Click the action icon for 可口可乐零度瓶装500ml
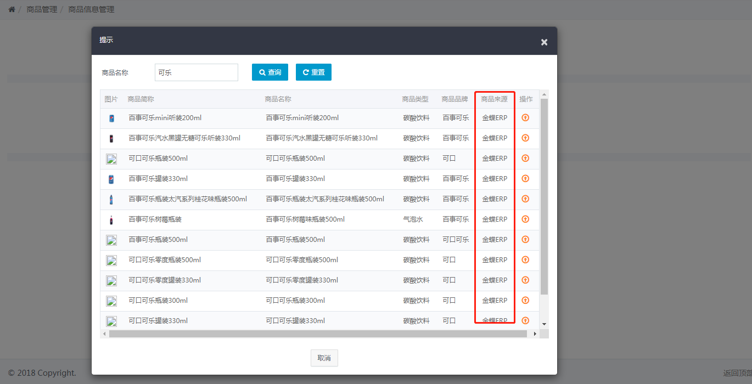The image size is (752, 384). (525, 259)
